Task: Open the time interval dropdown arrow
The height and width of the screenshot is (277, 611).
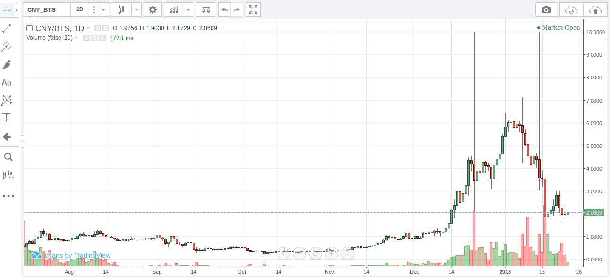Action: (x=104, y=9)
